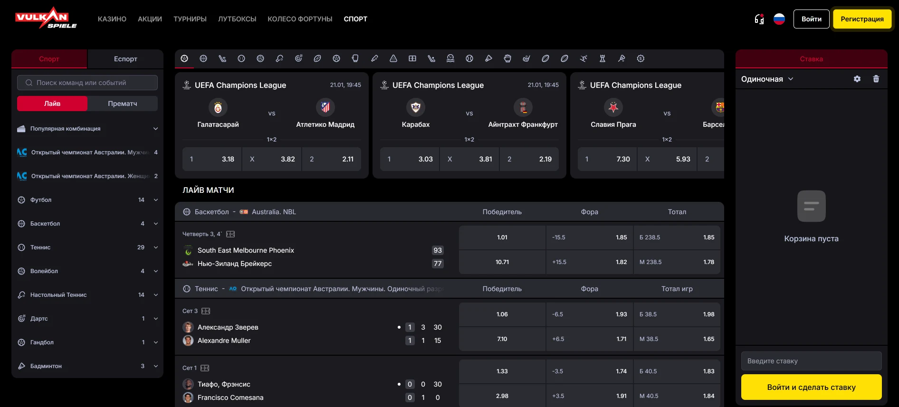The height and width of the screenshot is (407, 899).
Task: Go to ТУРНИРЫ in the top menu
Action: [190, 19]
